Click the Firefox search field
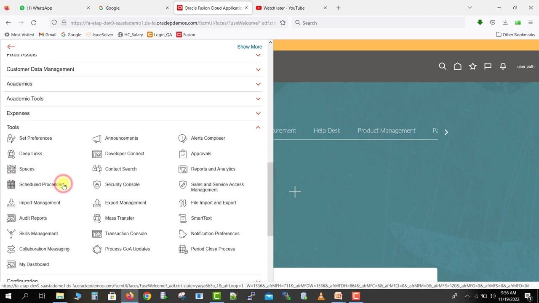This screenshot has height=303, width=539. (378, 23)
